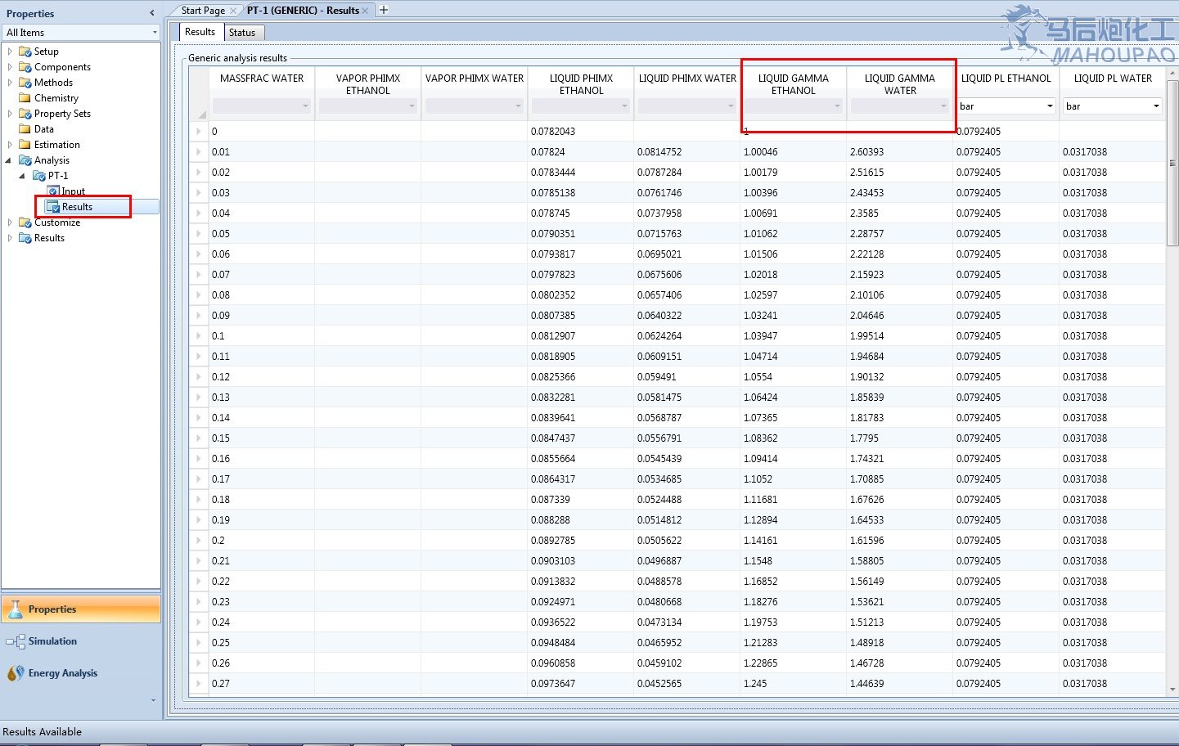Click cell value 2.60393
This screenshot has height=746, width=1179.
[900, 152]
